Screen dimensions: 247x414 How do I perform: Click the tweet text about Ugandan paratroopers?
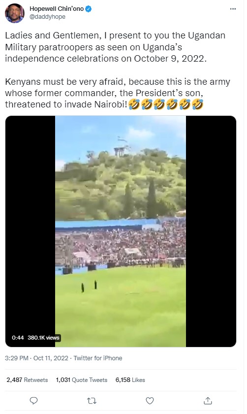point(118,69)
